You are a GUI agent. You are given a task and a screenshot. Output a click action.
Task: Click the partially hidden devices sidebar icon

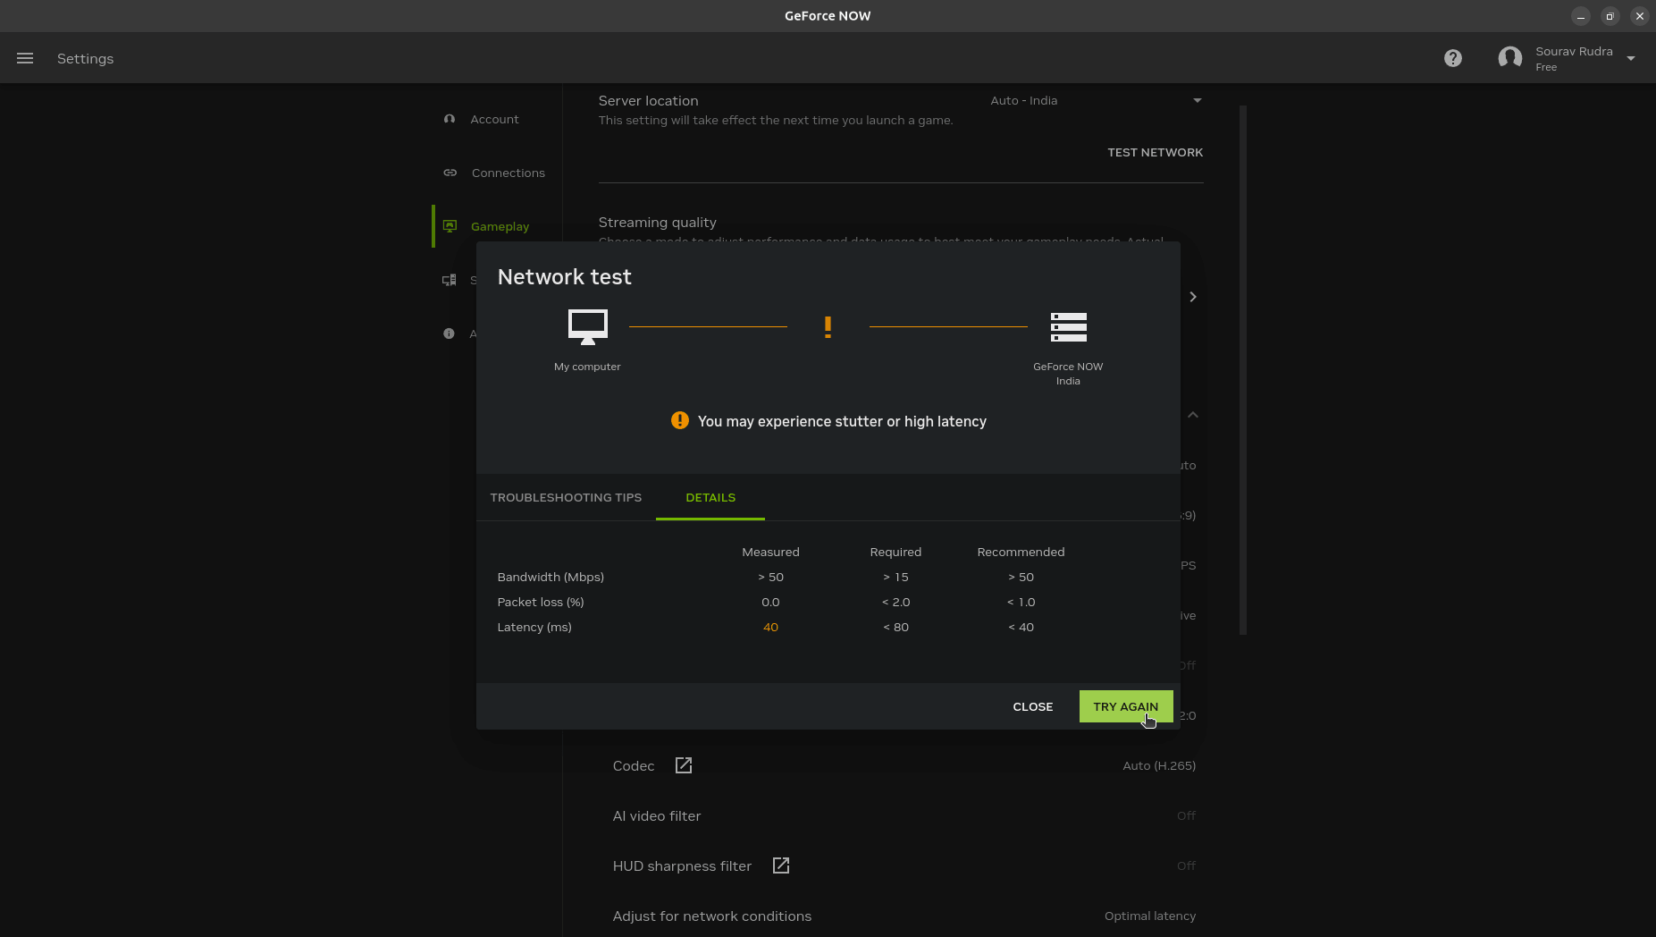[450, 280]
